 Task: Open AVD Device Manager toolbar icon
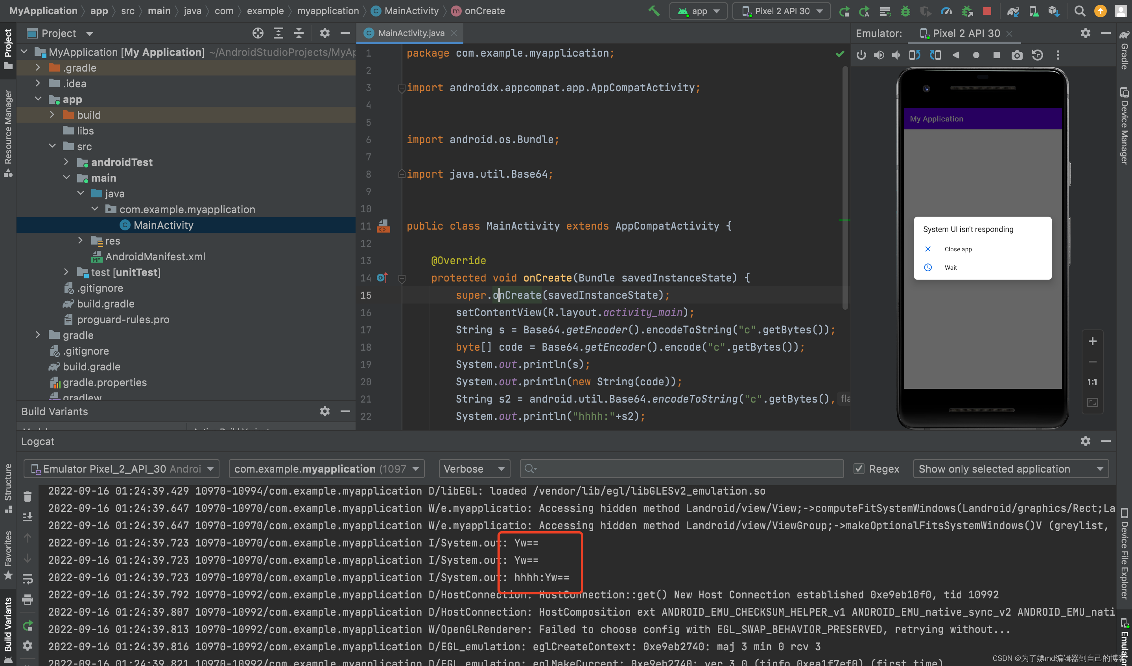click(1034, 11)
